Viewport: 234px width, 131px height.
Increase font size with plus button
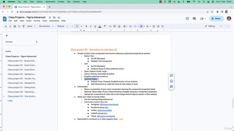(x=81, y=26)
